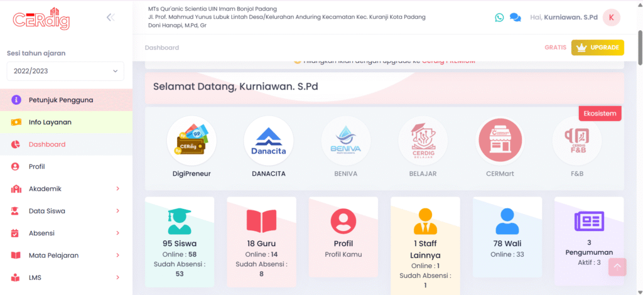Screen dimensions: 643x295
Task: Click the Profil sidebar person icon
Action: (x=16, y=166)
